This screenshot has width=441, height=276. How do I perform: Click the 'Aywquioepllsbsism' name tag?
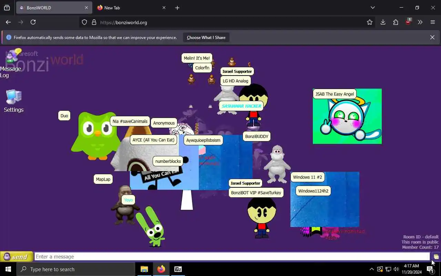[x=203, y=140]
